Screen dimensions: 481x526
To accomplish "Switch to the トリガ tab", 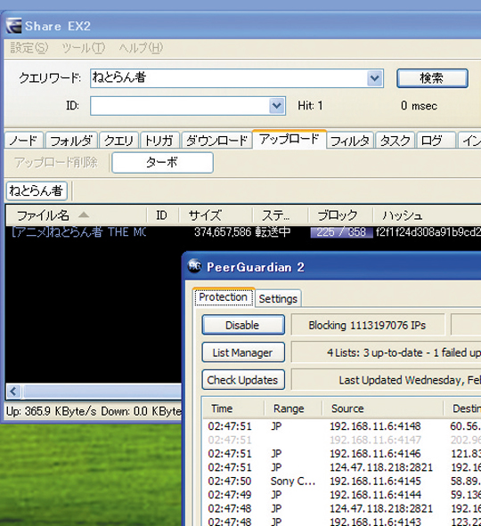I will pos(159,141).
